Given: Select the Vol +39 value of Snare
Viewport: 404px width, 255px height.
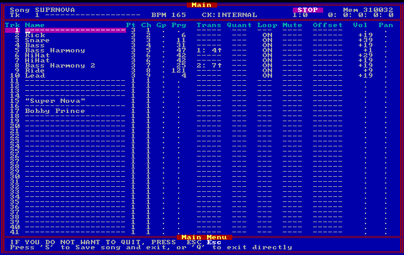Looking at the screenshot, I should 365,40.
